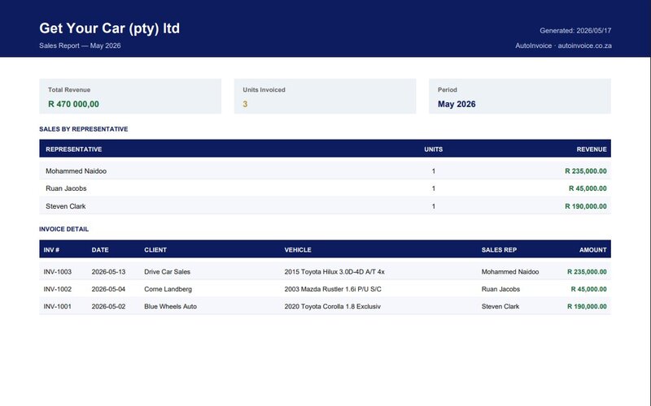This screenshot has height=406, width=651.
Task: Select client Blue Wheels Auto
Action: click(x=171, y=307)
